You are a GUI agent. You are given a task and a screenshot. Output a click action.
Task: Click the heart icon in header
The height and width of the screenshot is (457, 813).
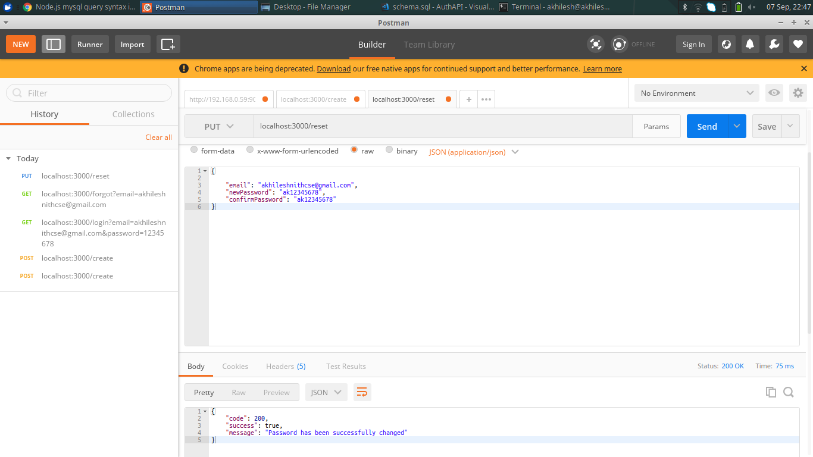coord(798,44)
